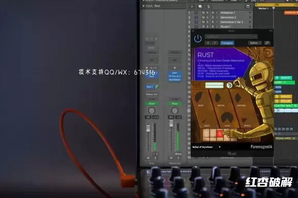This screenshot has height=198, width=298.
Task: Record-enable the Ambiance 1 track
Action: pos(213,13)
